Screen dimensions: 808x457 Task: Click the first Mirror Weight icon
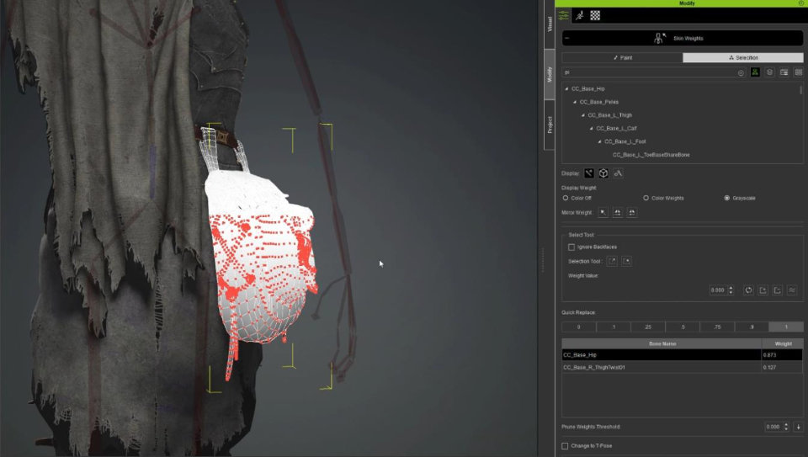[603, 212]
